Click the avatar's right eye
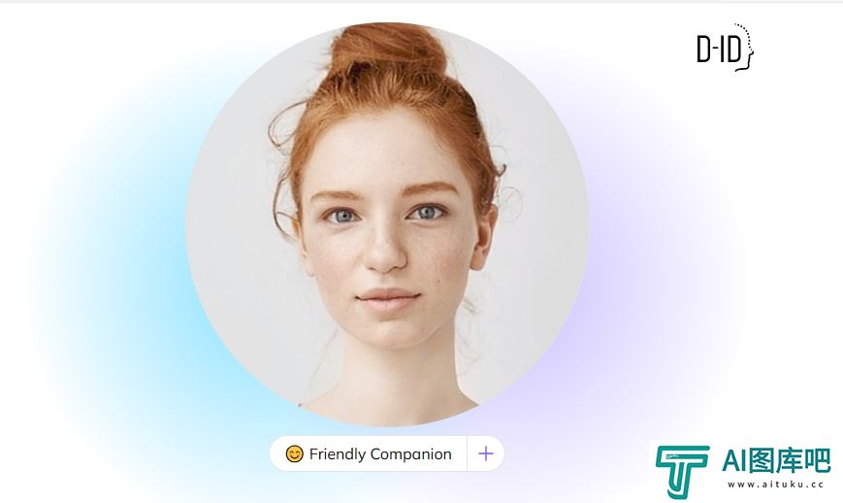The height and width of the screenshot is (503, 843). pyautogui.click(x=427, y=213)
